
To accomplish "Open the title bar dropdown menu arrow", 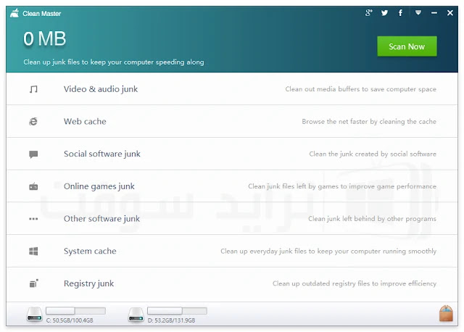I will coord(418,13).
